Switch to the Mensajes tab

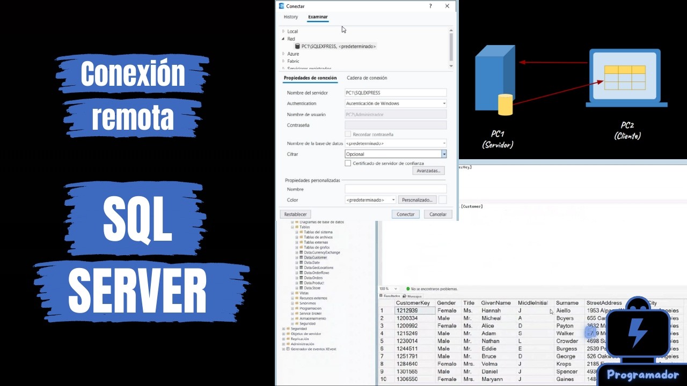pos(412,296)
